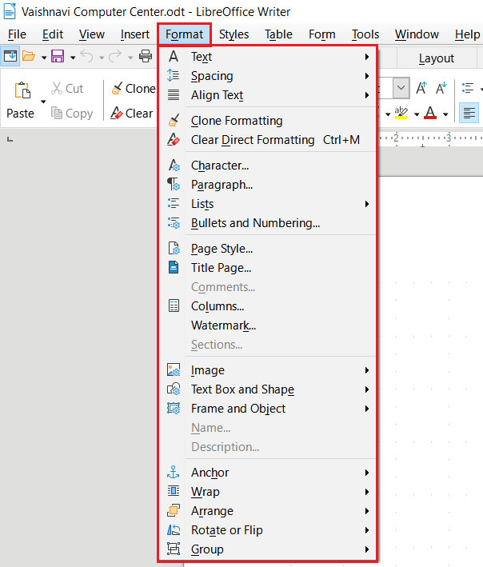Image resolution: width=483 pixels, height=567 pixels.
Task: Open the Styles menu
Action: [x=234, y=34]
